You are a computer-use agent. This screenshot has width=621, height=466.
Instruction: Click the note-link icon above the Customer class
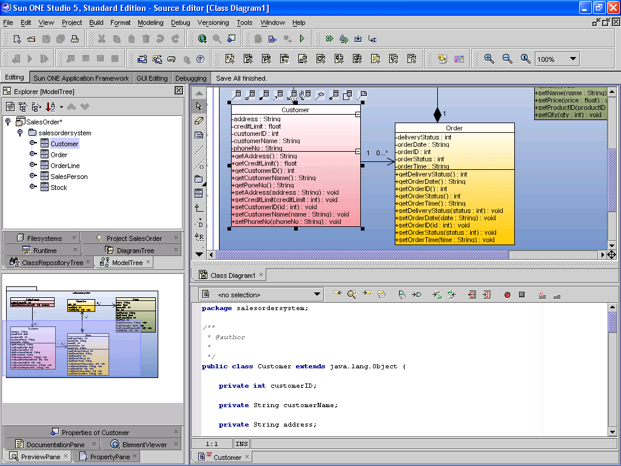click(362, 95)
